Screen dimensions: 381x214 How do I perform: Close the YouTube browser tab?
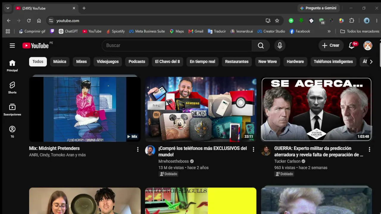(74, 8)
